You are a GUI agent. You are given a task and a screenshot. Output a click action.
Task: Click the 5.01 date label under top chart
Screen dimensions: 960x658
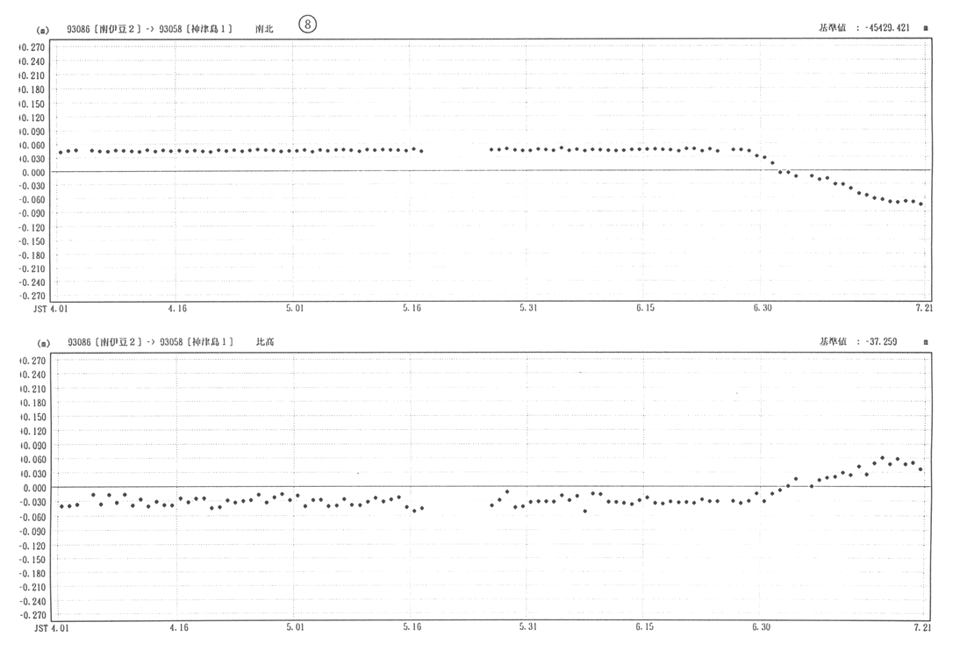(x=295, y=309)
